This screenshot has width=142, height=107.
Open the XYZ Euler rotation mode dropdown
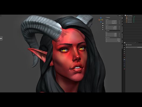pyautogui.click(x=113, y=31)
